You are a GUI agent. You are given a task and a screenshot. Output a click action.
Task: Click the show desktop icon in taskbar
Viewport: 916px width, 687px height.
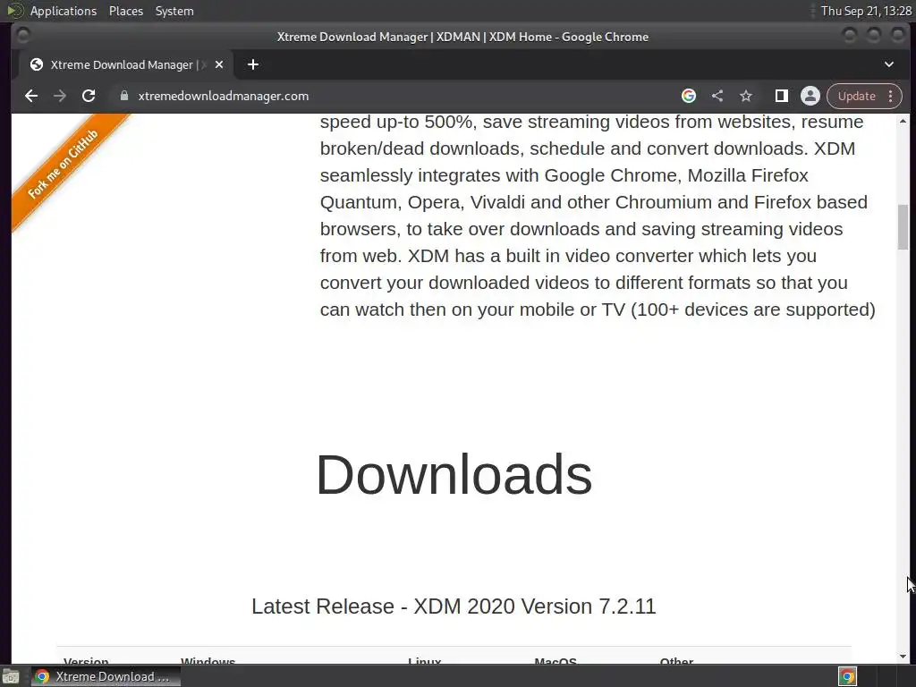[x=11, y=676]
